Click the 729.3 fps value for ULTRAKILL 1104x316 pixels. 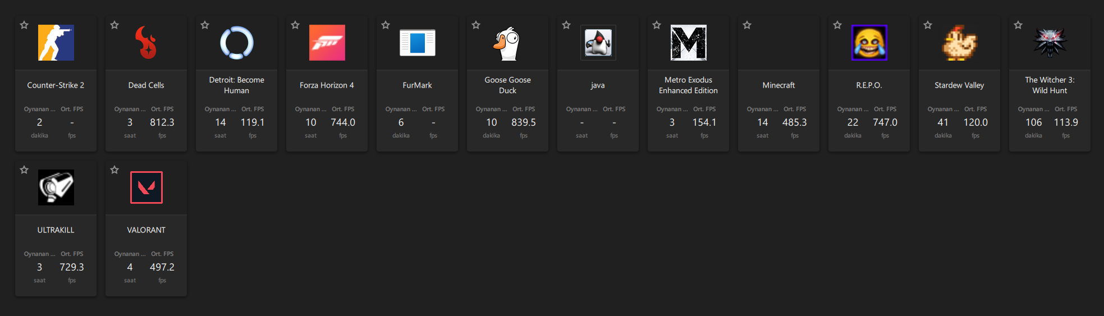tap(72, 267)
